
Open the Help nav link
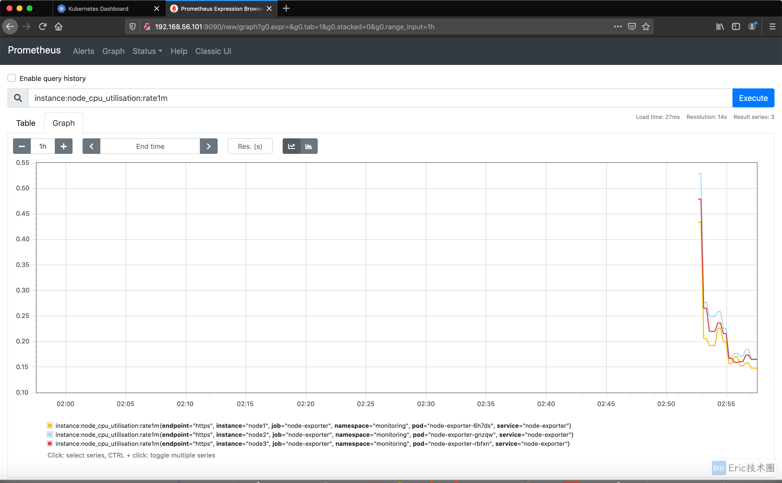(x=179, y=51)
